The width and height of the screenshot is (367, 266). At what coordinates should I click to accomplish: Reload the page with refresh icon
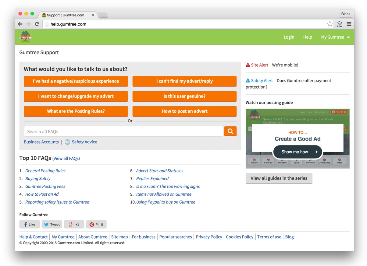tap(37, 24)
